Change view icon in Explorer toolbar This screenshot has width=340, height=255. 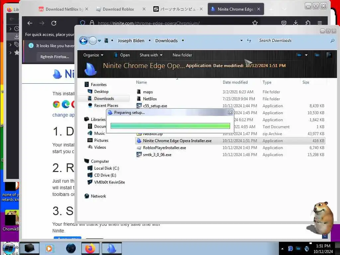(x=299, y=55)
